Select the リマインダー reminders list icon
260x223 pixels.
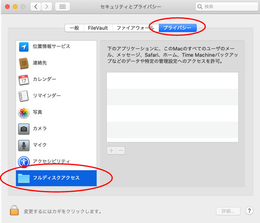(x=24, y=96)
